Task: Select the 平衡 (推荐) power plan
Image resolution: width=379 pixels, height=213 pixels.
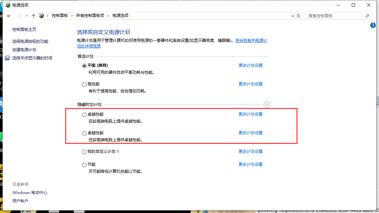Action: [x=84, y=66]
